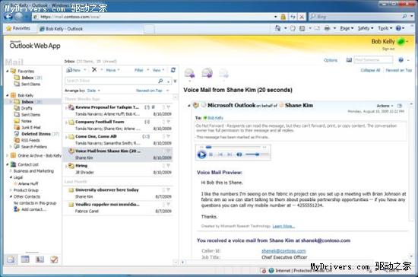Click the Reply All icon above the message
Viewport: 418px width, 277px height.
pos(207,73)
